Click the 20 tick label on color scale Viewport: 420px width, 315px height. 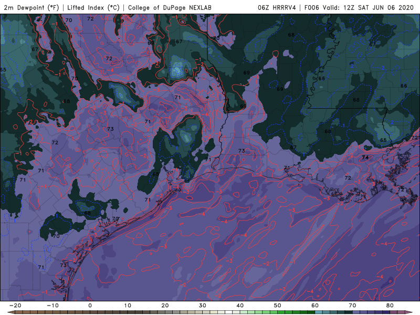coord(165,306)
